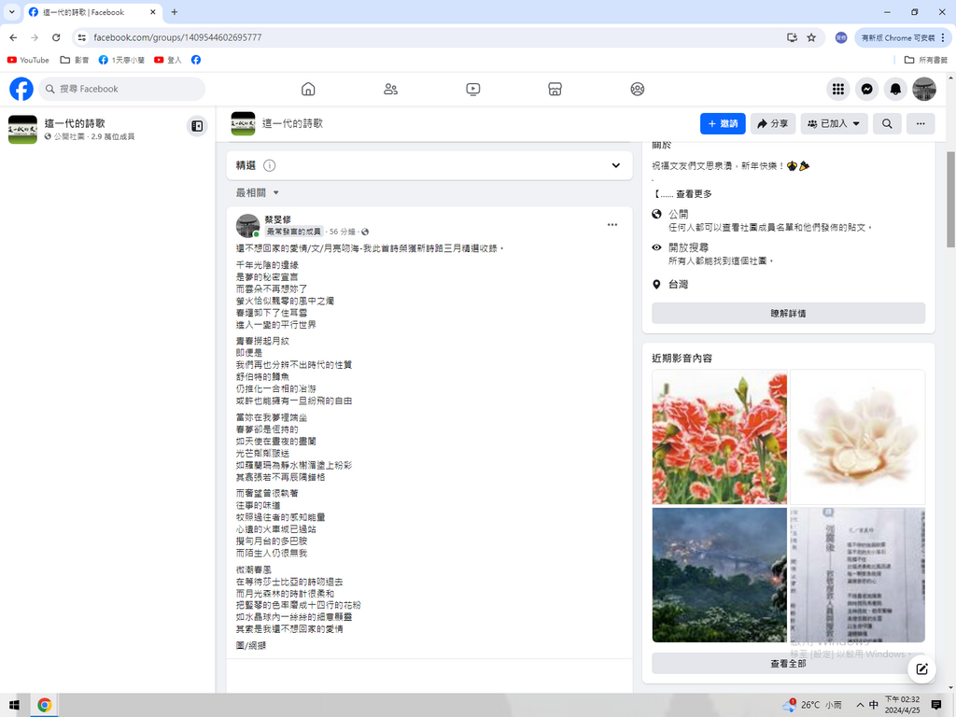Open the Messenger icon
This screenshot has height=717, width=956.
pos(866,90)
